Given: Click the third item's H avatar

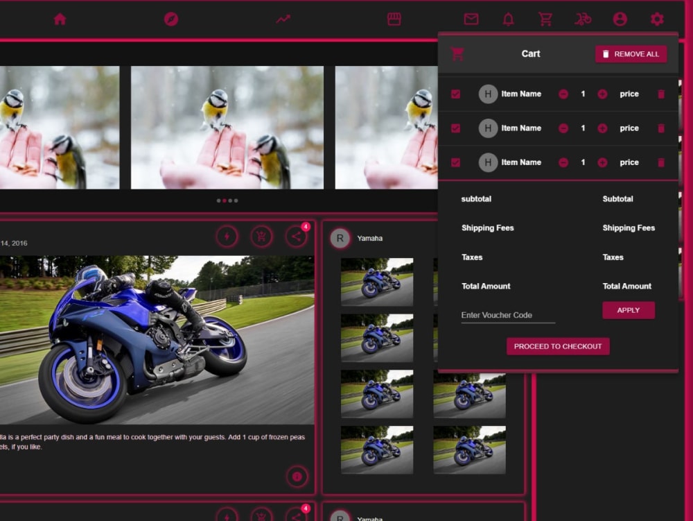Looking at the screenshot, I should coord(488,162).
